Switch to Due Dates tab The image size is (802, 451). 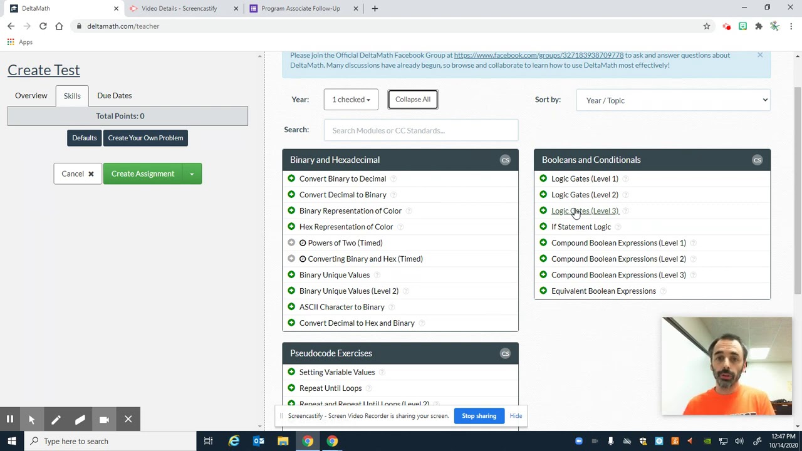click(115, 95)
